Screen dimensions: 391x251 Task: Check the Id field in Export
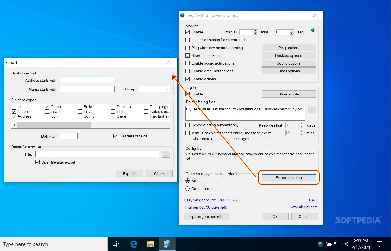point(14,107)
